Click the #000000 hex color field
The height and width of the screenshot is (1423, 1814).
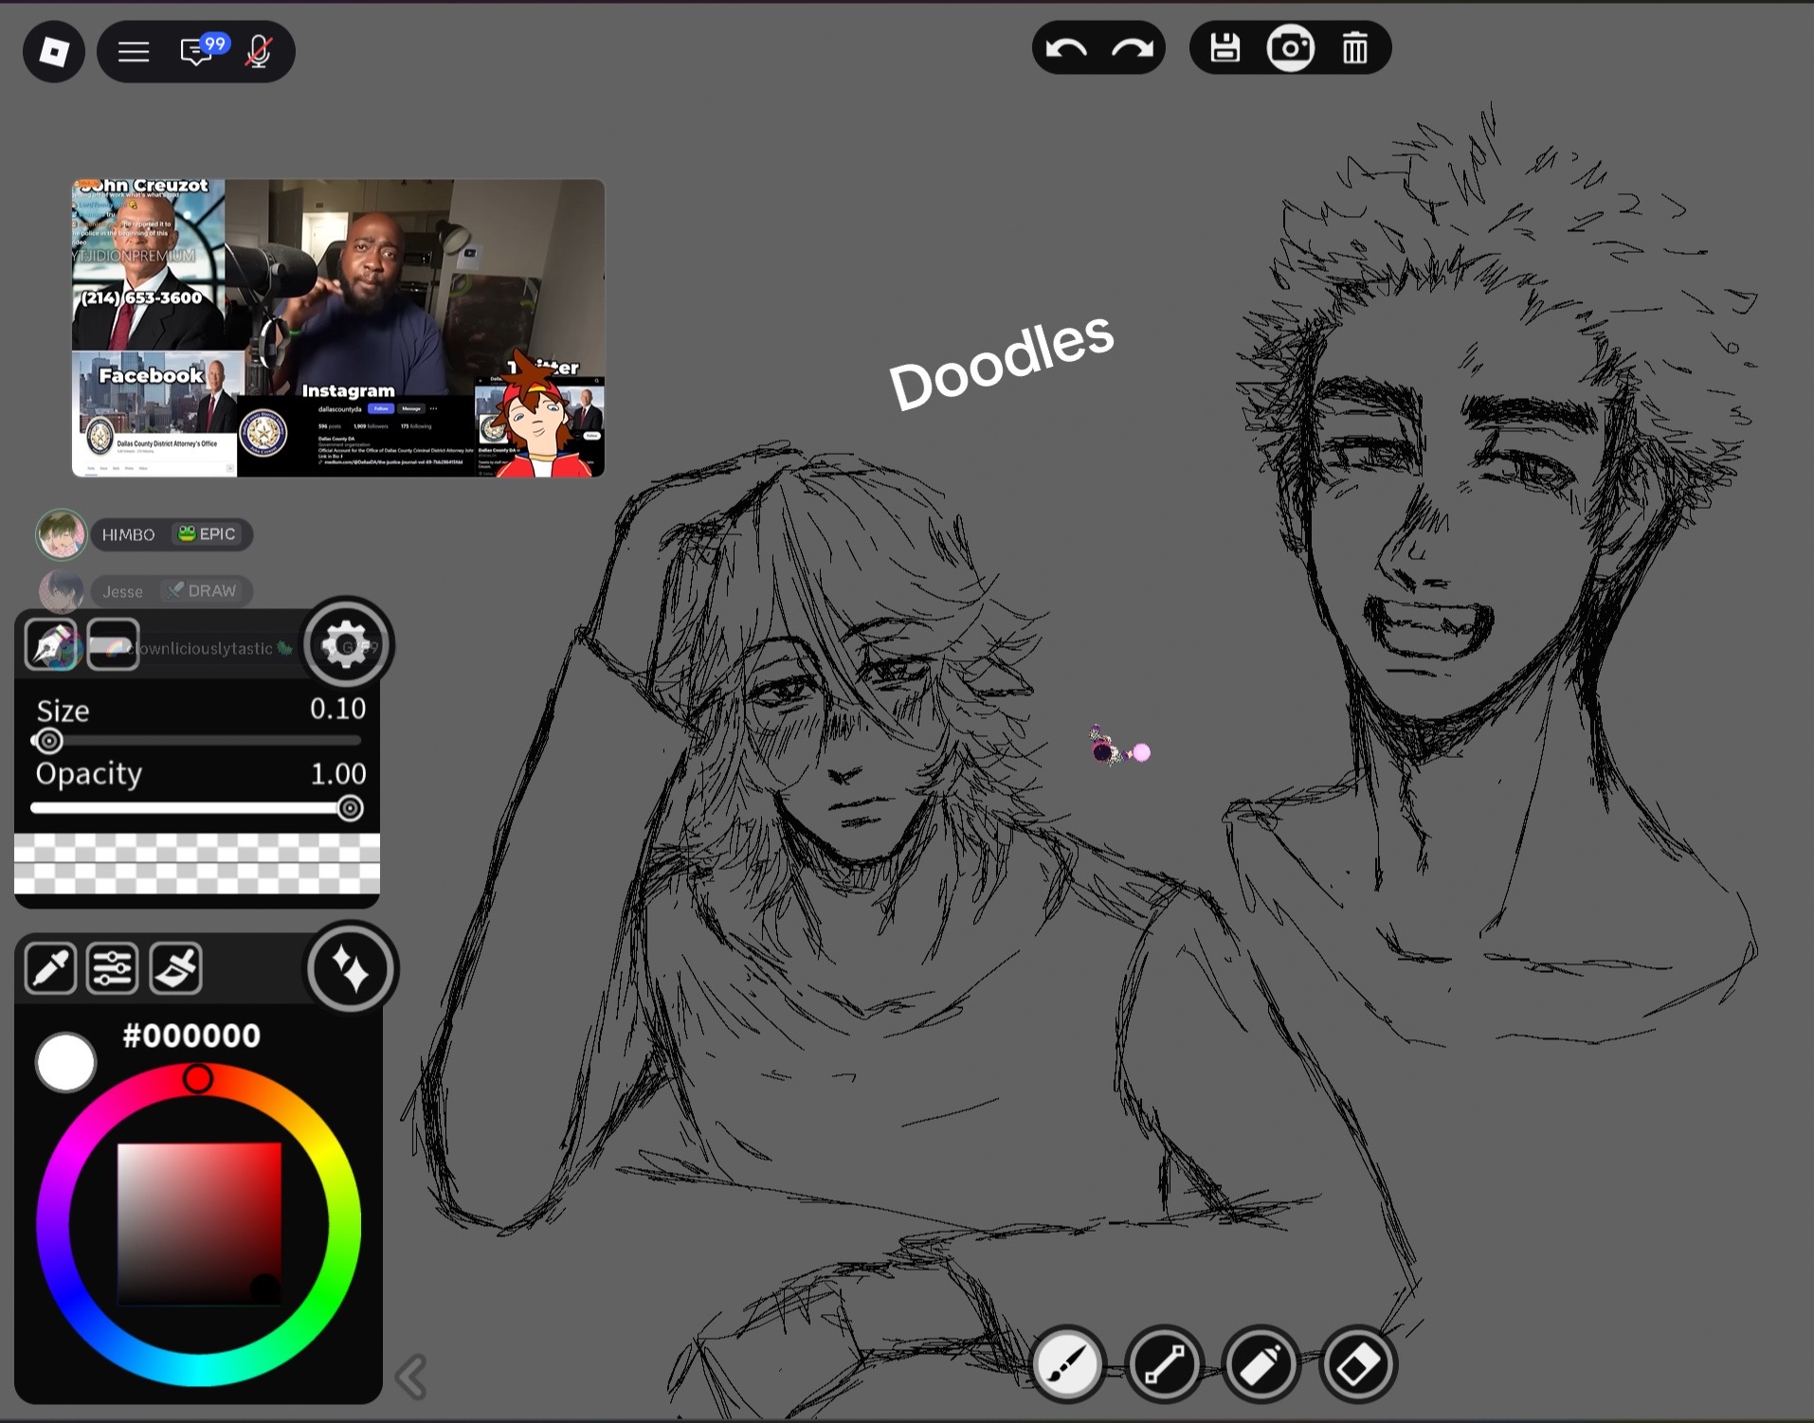click(x=191, y=1036)
